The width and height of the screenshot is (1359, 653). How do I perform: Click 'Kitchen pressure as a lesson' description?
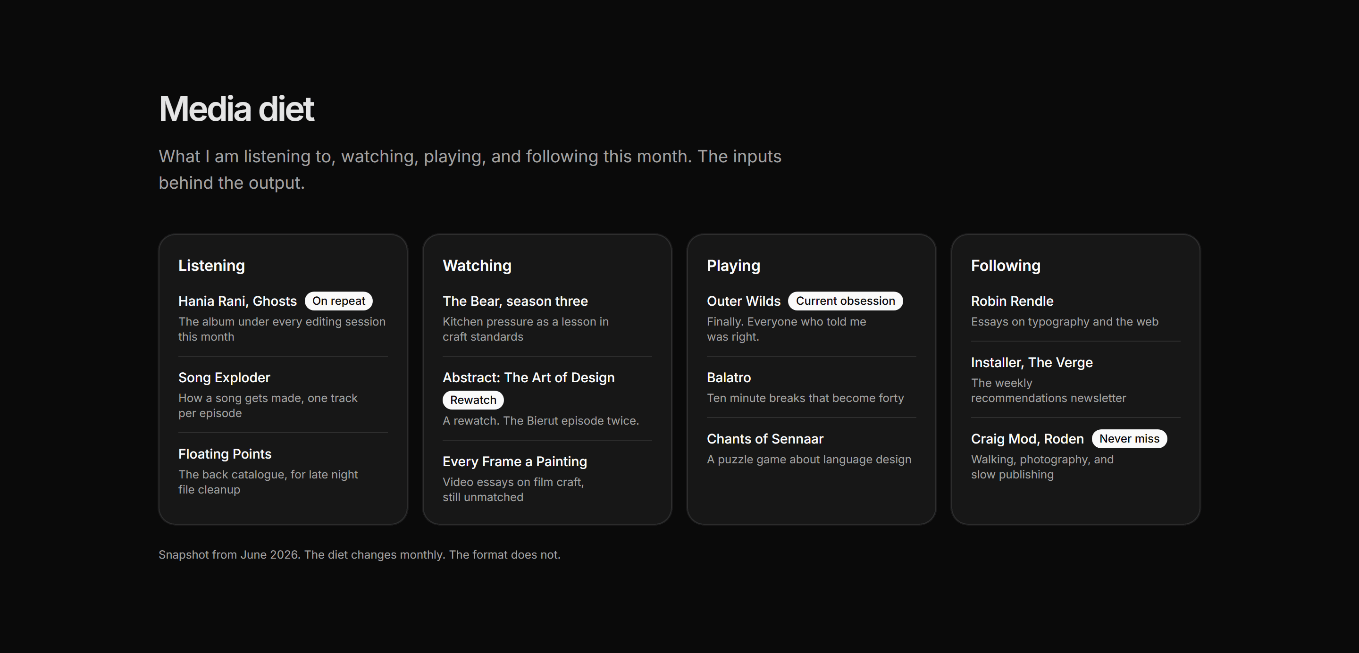[526, 329]
